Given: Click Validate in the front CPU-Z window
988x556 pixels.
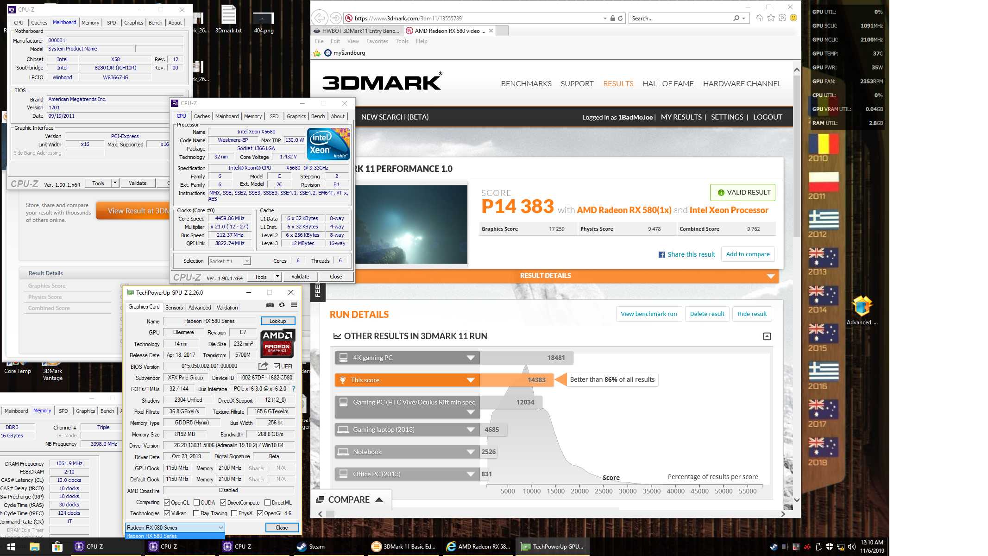Looking at the screenshot, I should point(300,277).
